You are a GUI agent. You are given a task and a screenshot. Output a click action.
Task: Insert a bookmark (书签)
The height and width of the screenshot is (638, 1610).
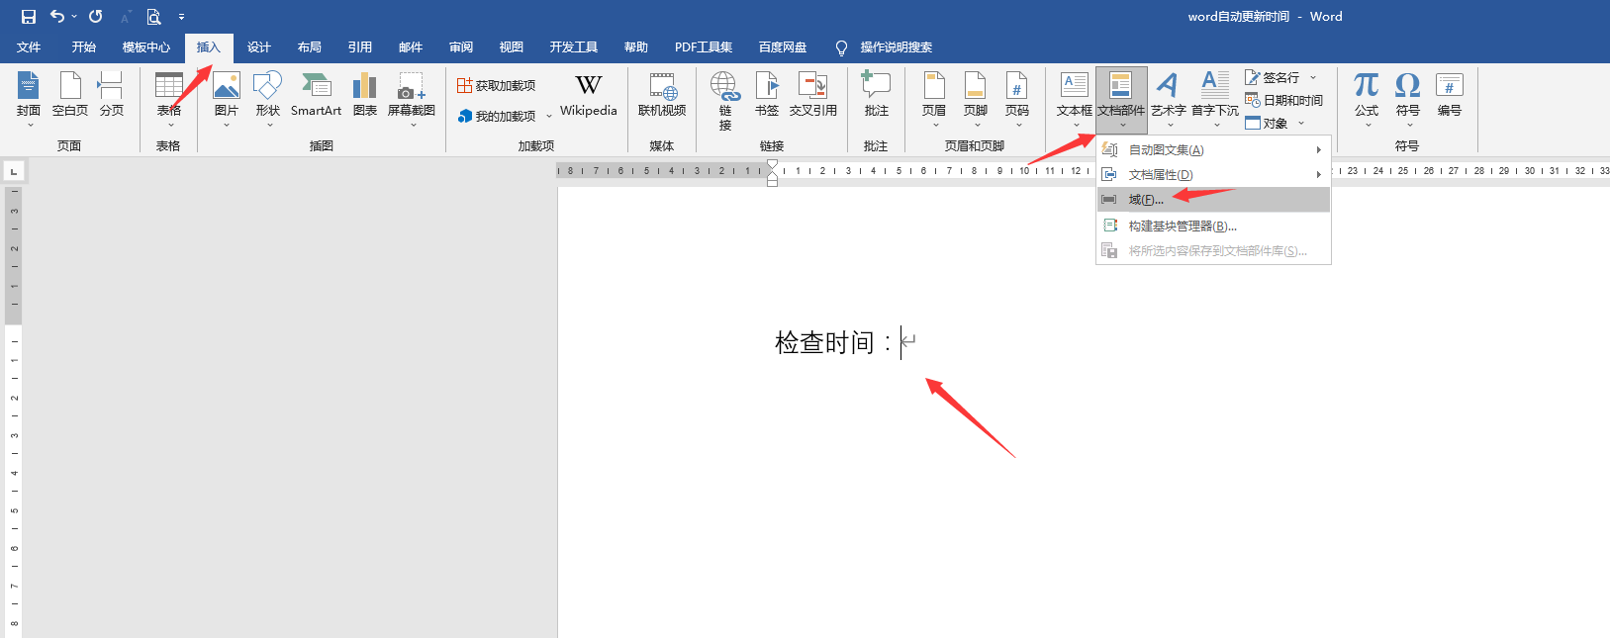[x=767, y=95]
